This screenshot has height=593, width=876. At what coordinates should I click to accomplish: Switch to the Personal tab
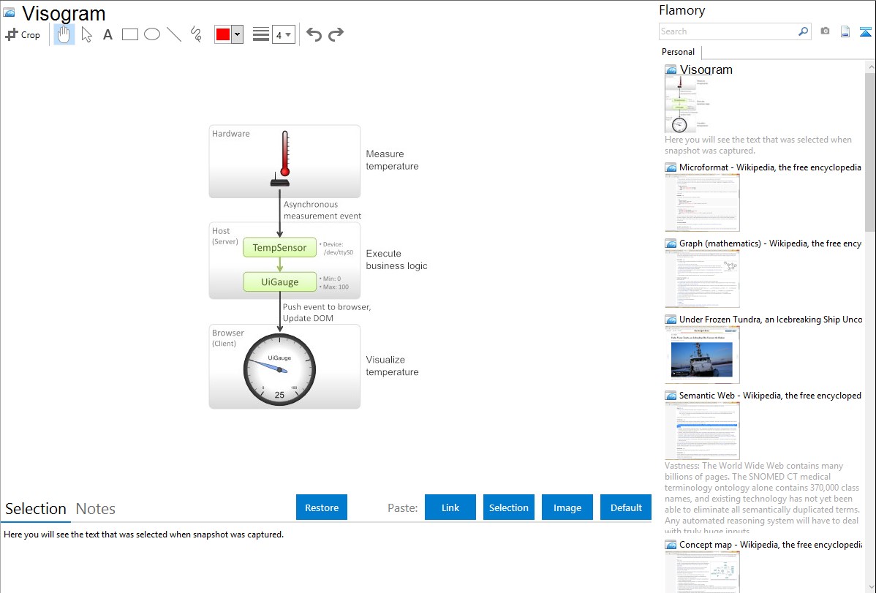pyautogui.click(x=679, y=52)
